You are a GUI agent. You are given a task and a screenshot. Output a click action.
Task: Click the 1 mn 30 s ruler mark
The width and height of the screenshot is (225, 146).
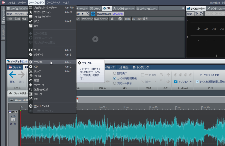point(102,107)
